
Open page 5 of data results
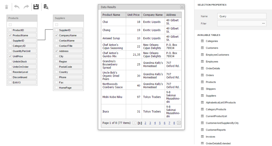pyautogui.click(x=160, y=123)
